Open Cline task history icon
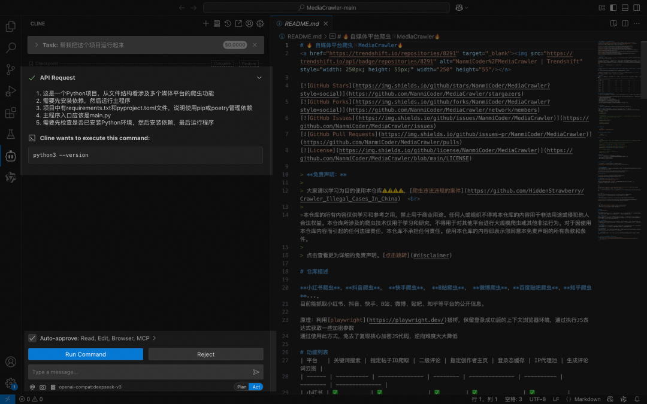The height and width of the screenshot is (404, 647). click(228, 23)
